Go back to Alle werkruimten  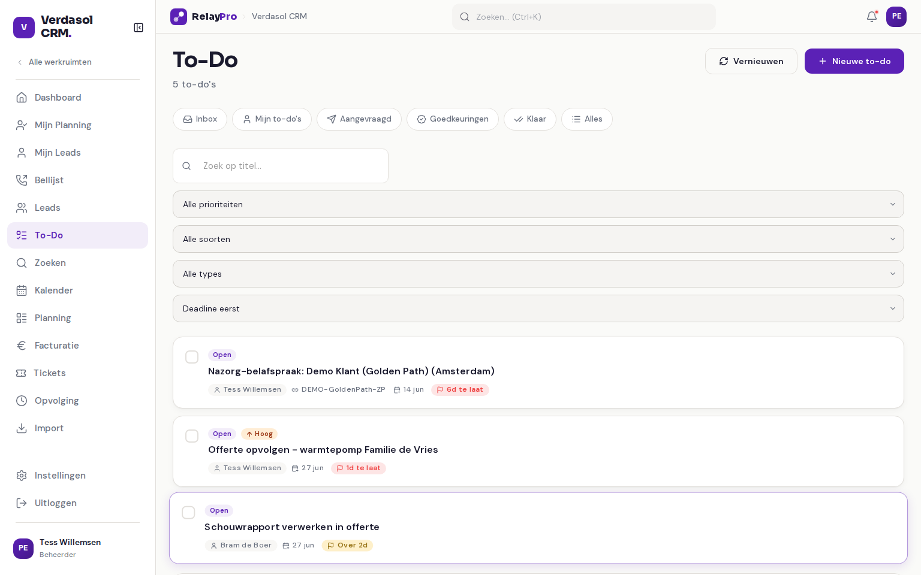click(54, 62)
